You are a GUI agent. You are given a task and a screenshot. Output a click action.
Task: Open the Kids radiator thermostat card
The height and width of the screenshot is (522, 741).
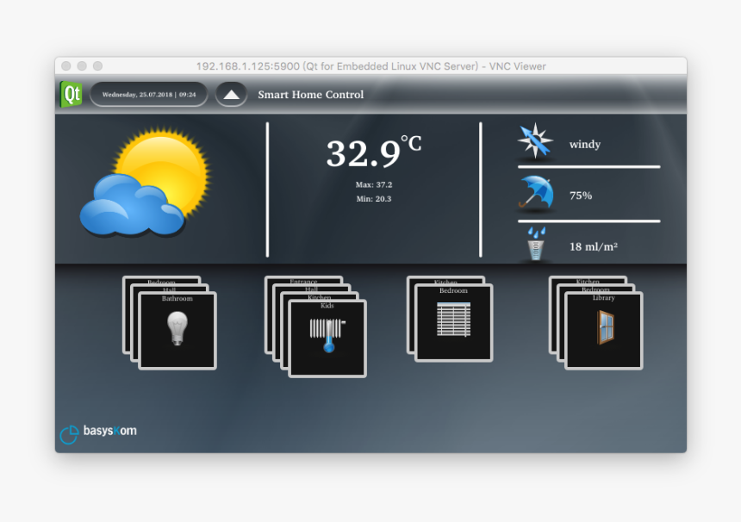tap(327, 339)
